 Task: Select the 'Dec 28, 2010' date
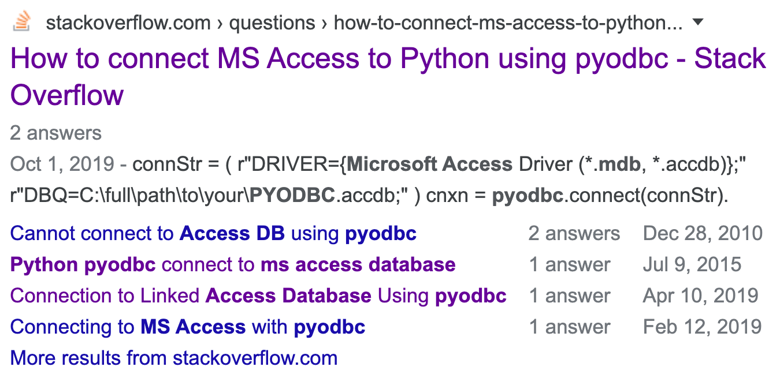[x=703, y=233]
